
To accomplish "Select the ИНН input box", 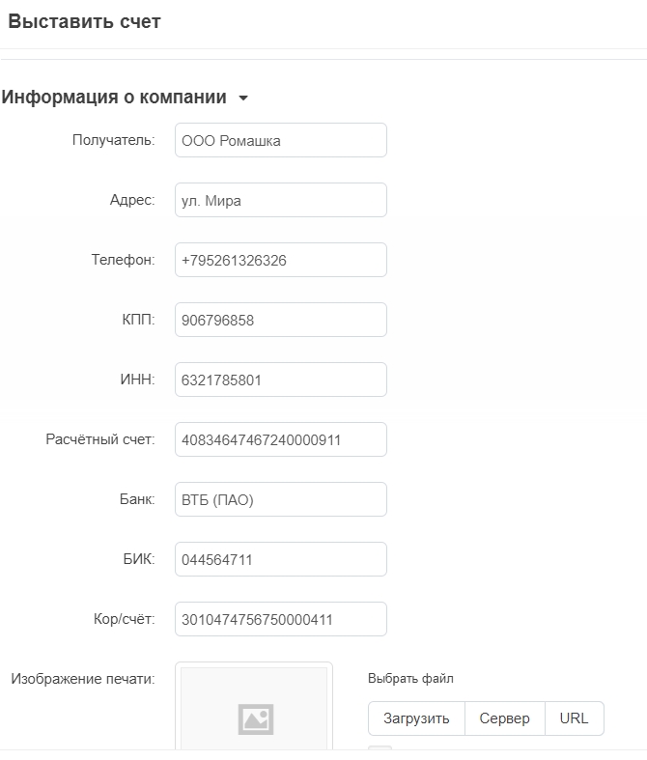I will 281,380.
